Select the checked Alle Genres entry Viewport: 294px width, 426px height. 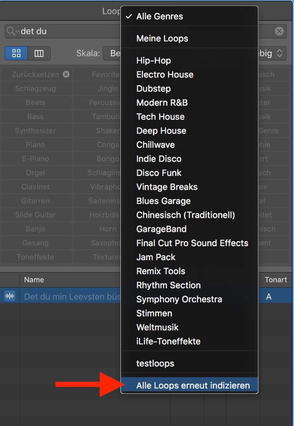(160, 17)
